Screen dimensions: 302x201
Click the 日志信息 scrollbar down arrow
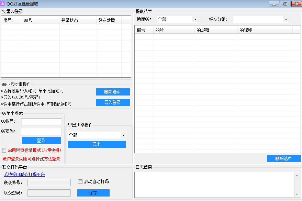point(297,194)
